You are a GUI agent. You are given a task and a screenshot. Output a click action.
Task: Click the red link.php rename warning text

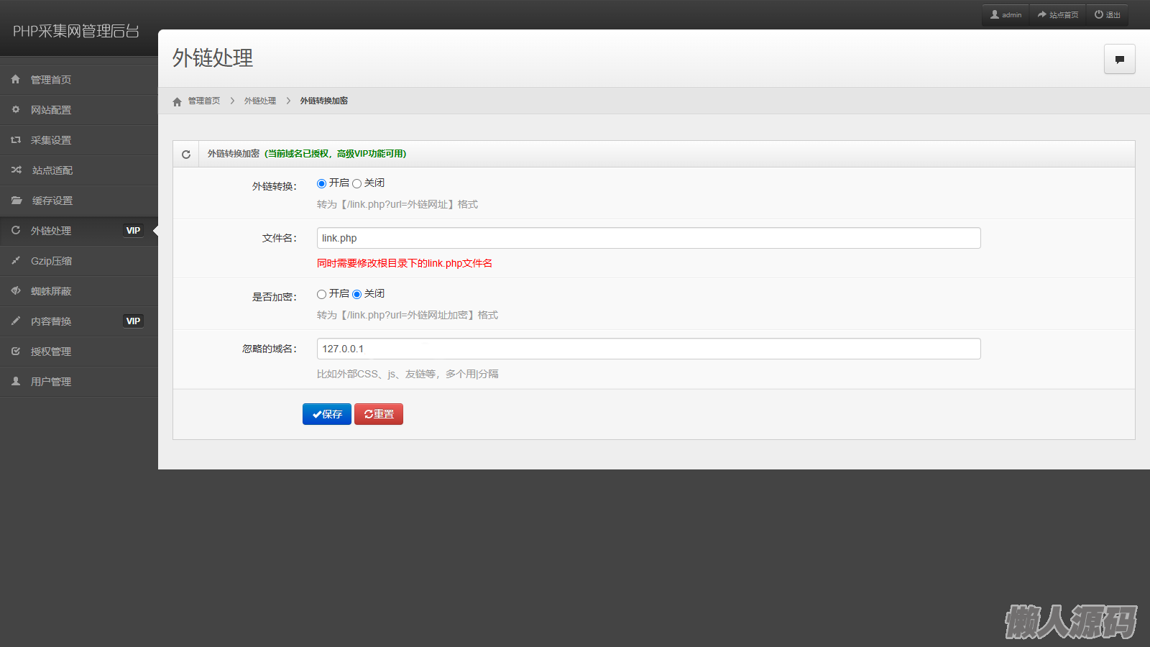(405, 263)
